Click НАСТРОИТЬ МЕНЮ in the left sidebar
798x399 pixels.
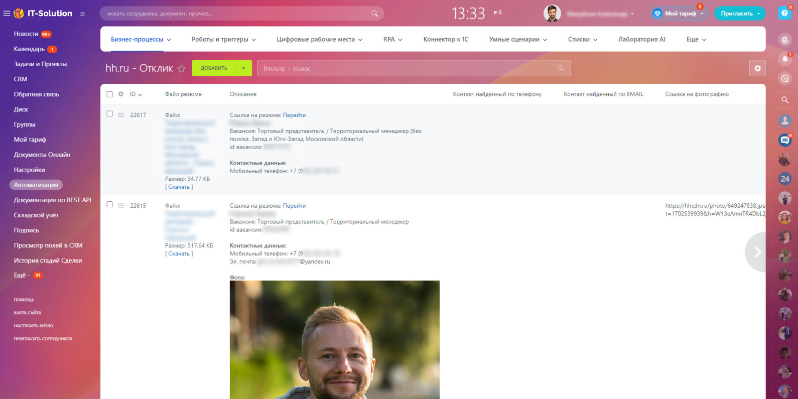tap(33, 326)
